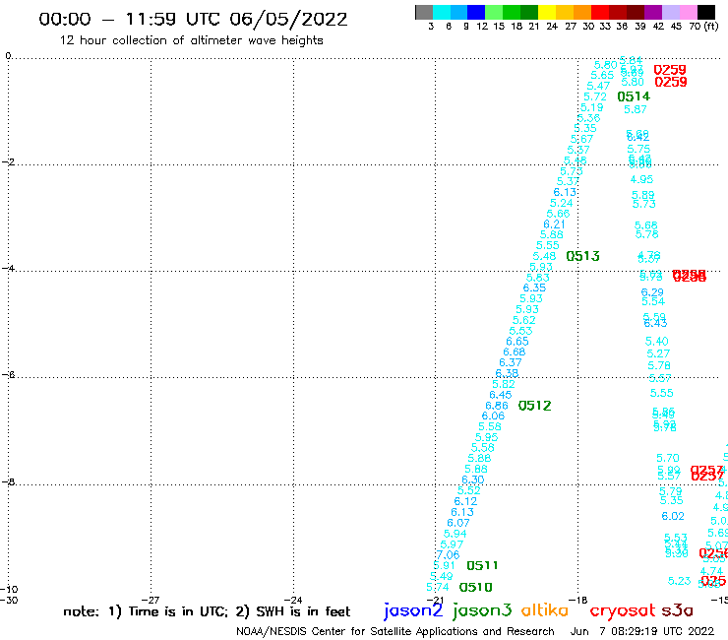The image size is (728, 640).
Task: Click the subtitle '12 hour collection of altimeter wave heights'
Action: pos(191,40)
